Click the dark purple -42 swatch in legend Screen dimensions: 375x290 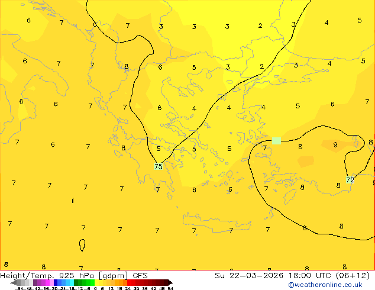pyautogui.click(x=35, y=282)
